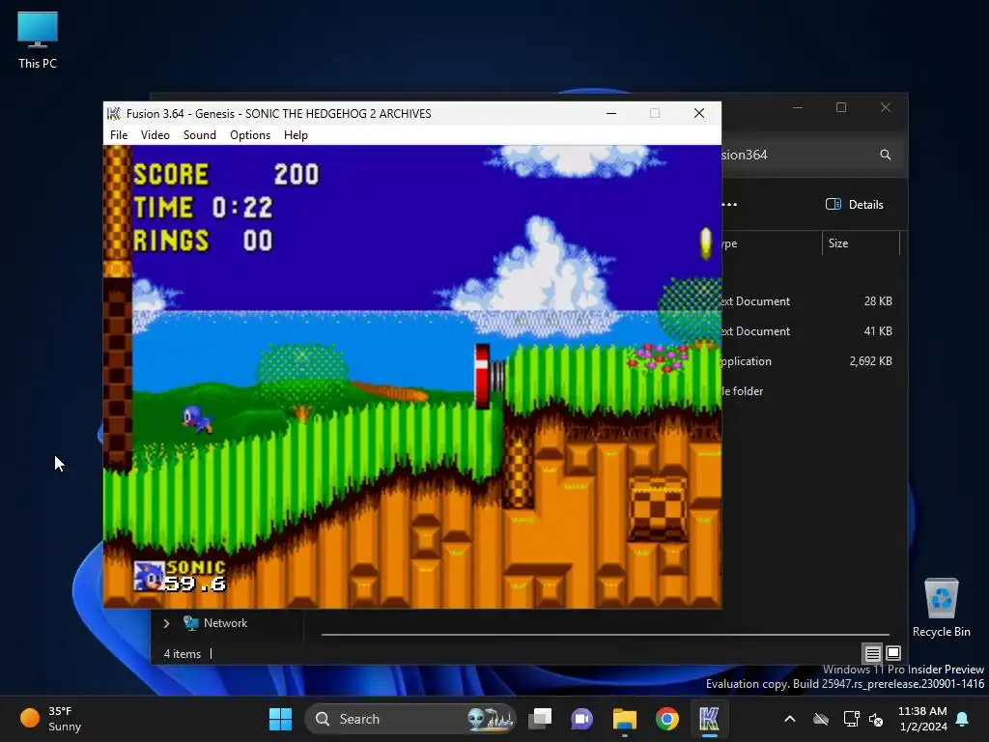989x742 pixels.
Task: Close the Fusion emulator window
Action: [x=699, y=114]
